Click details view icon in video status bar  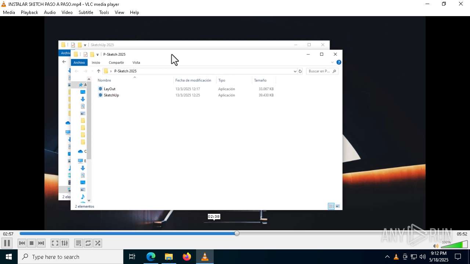[x=331, y=206]
